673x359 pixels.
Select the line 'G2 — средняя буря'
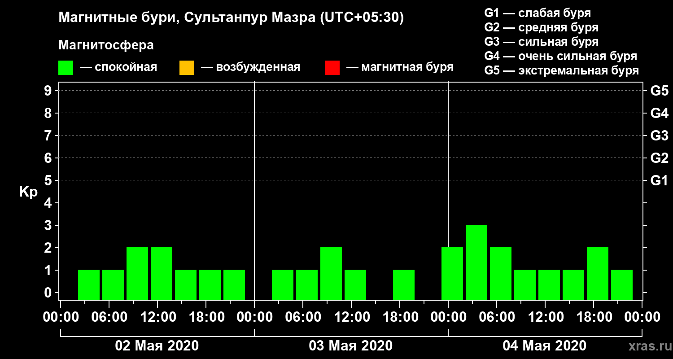542,27
